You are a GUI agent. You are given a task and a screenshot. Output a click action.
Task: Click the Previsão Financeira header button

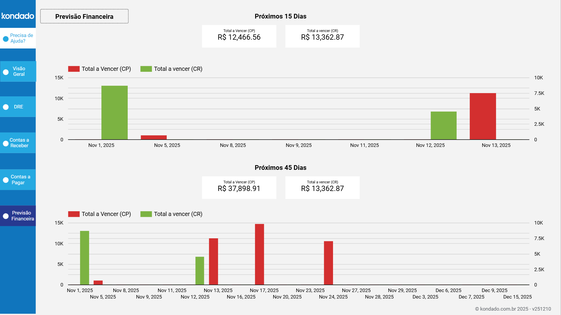[84, 16]
